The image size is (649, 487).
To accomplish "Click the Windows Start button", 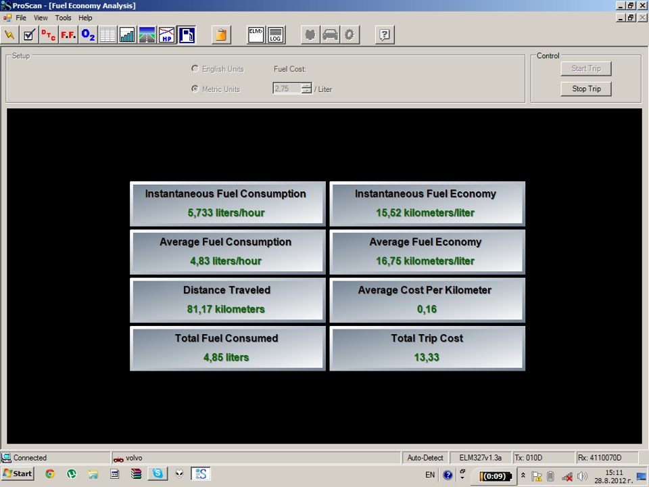I will point(18,474).
